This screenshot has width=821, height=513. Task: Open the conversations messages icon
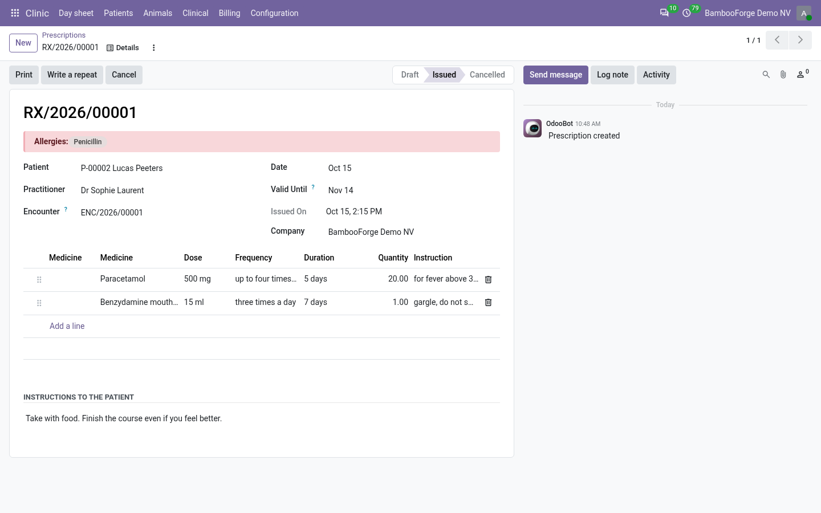(664, 13)
